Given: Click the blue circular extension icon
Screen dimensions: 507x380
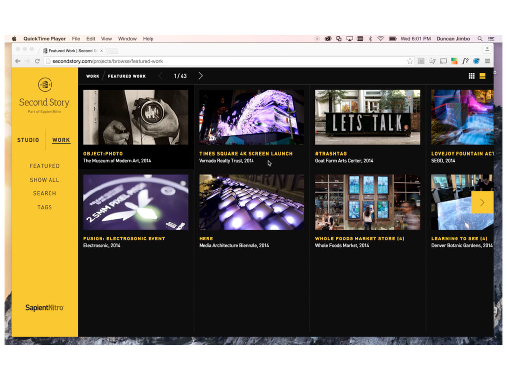Looking at the screenshot, I should [x=476, y=61].
